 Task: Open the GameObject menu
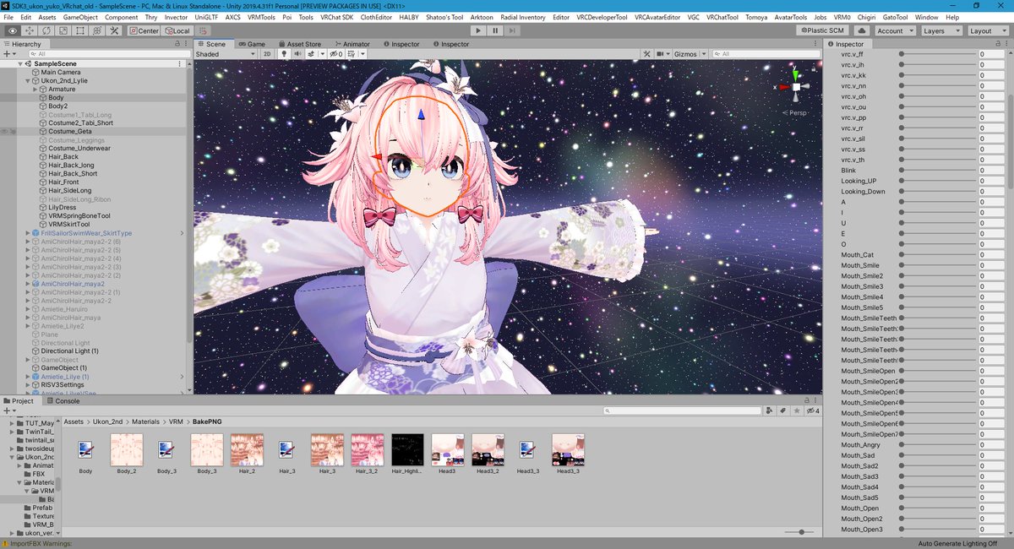[x=80, y=17]
